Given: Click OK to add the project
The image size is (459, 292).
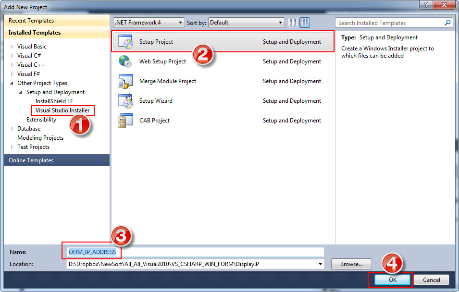Looking at the screenshot, I should point(392,280).
